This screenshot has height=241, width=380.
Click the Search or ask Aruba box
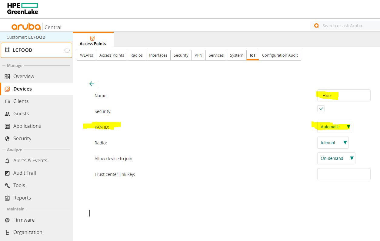345,26
